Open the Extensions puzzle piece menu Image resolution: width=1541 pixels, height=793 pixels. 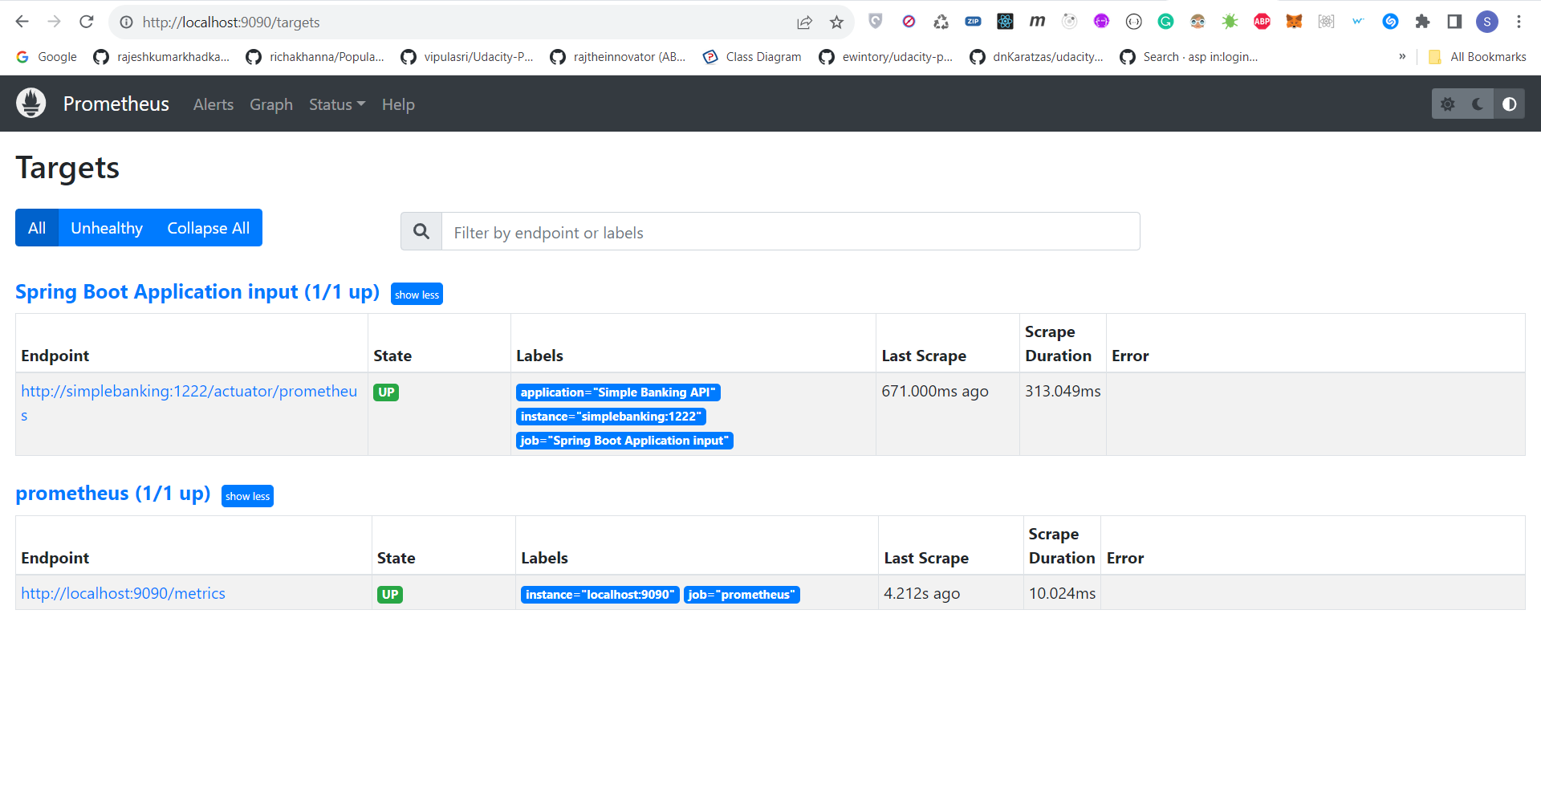1422,22
